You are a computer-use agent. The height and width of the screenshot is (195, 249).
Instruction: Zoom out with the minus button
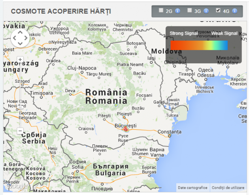tap(20, 131)
